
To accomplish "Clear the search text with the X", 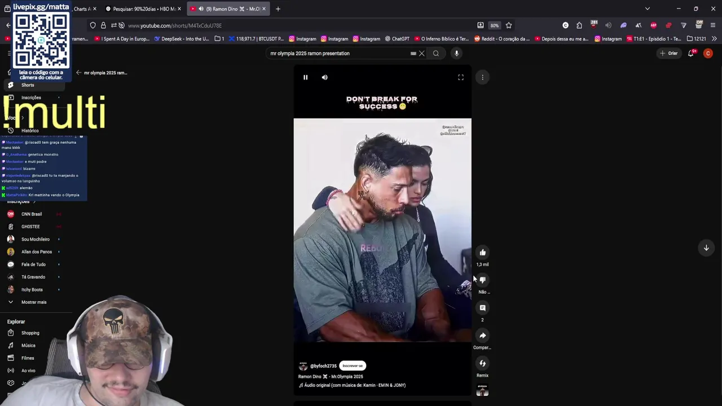I will pyautogui.click(x=421, y=54).
